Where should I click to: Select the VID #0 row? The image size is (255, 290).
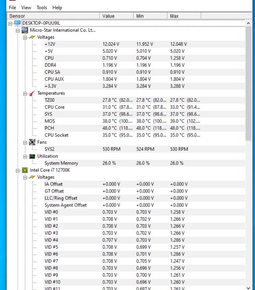click(x=144, y=212)
